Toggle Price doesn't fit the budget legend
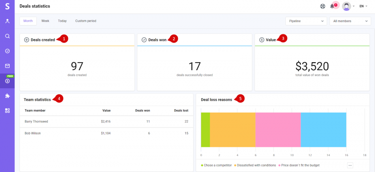Screen dimensions: 375x172 click(299, 165)
